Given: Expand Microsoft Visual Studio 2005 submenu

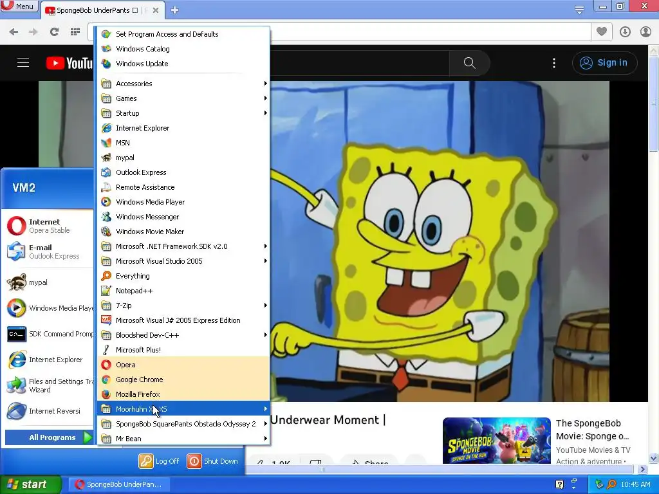Looking at the screenshot, I should [183, 261].
